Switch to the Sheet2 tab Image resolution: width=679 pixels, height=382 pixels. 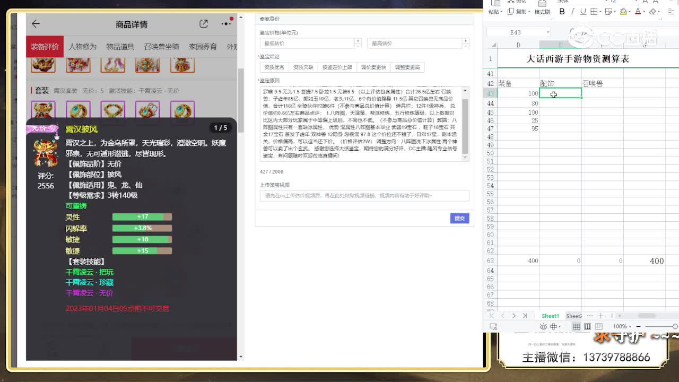click(x=573, y=316)
